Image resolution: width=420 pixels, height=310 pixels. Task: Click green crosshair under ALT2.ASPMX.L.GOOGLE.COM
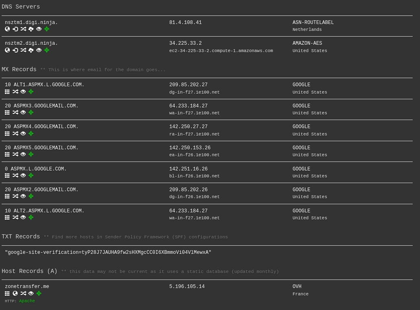(31, 218)
